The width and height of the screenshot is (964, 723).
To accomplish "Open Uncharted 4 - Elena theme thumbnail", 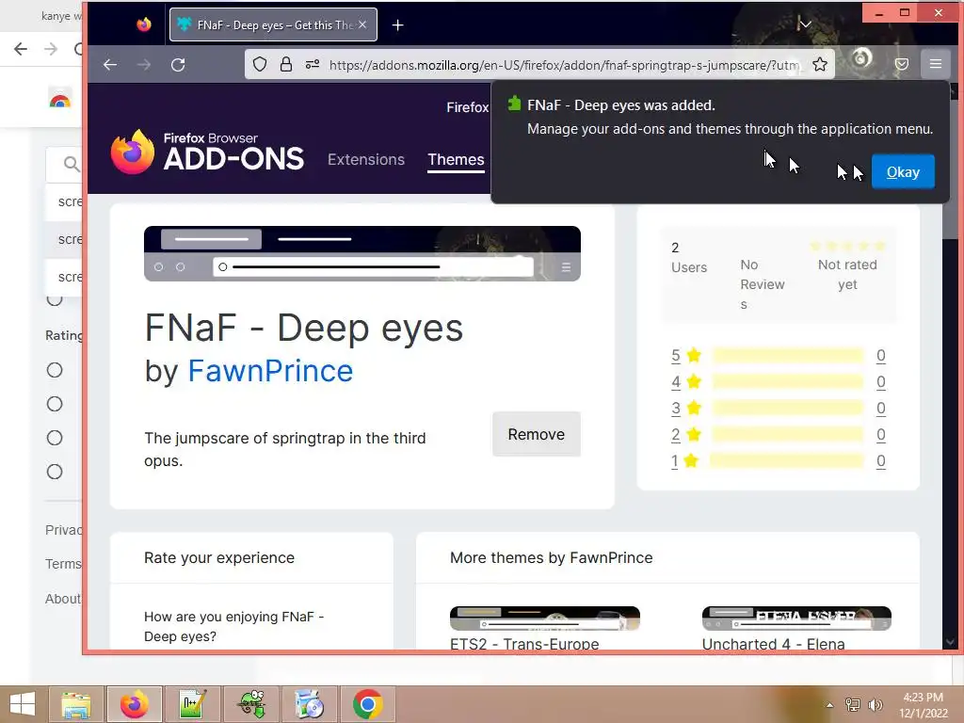I will 796,619.
